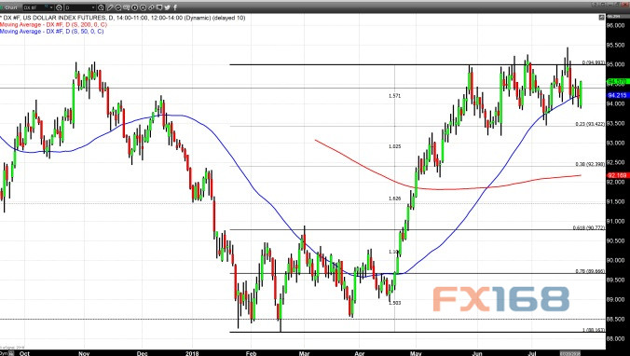The width and height of the screenshot is (630, 356).
Task: Click the 0.23 (93.422) Fibonacci label
Action: [x=590, y=124]
